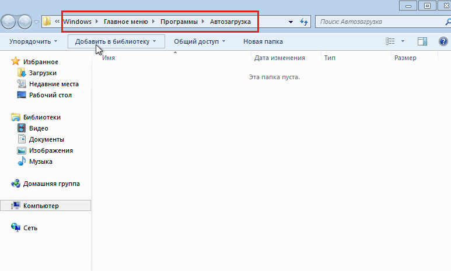
Task: Go forward with the Forward arrow button
Action: click(25, 22)
